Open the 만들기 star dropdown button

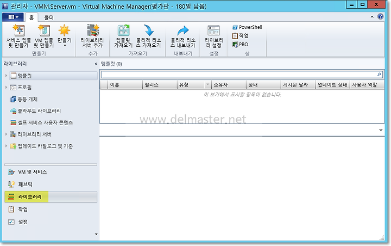[64, 36]
